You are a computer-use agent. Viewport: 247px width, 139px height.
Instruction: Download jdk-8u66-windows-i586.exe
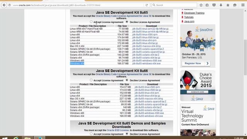[149, 113]
